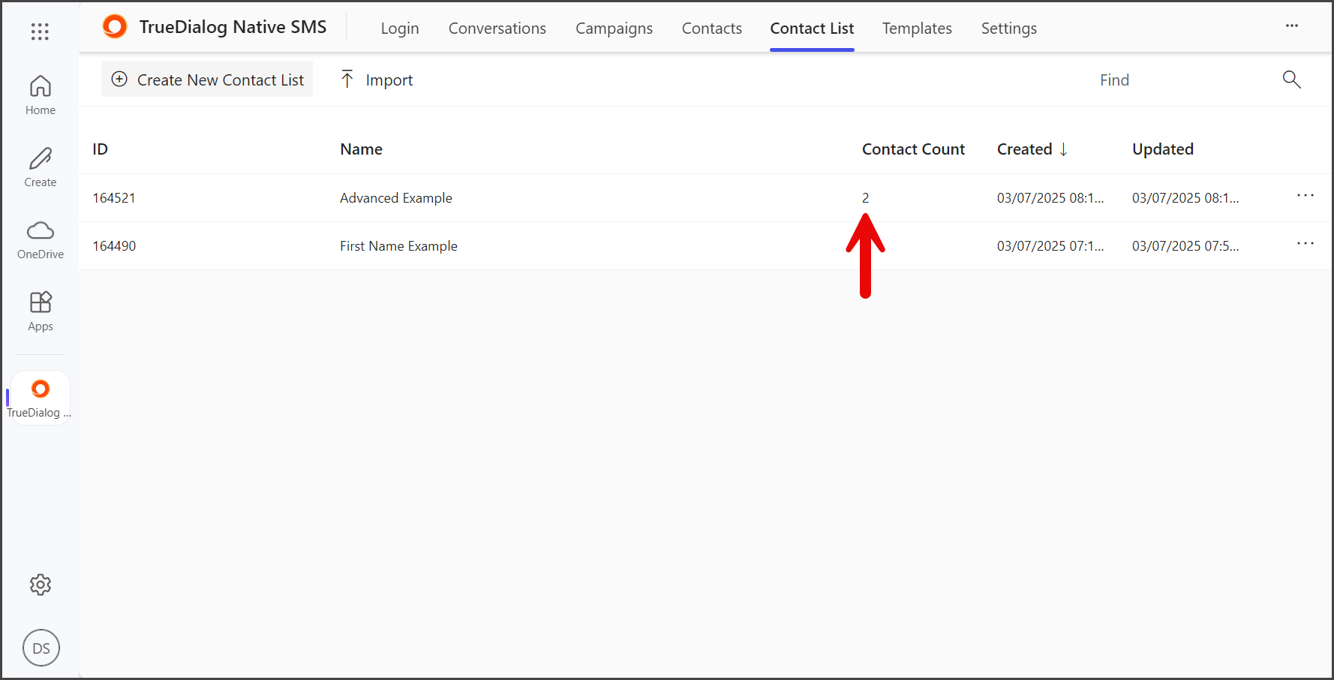Click the contact count value 2
This screenshot has width=1334, height=680.
click(866, 198)
